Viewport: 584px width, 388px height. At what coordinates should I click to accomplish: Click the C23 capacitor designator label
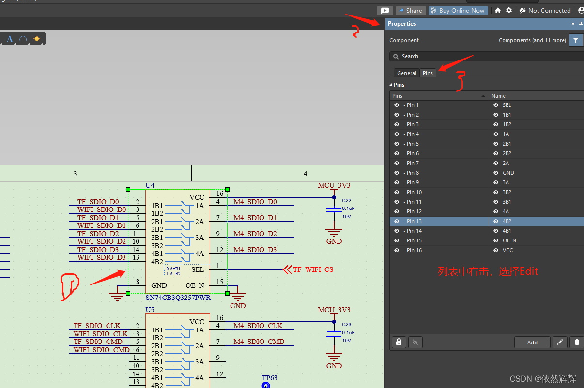point(346,325)
